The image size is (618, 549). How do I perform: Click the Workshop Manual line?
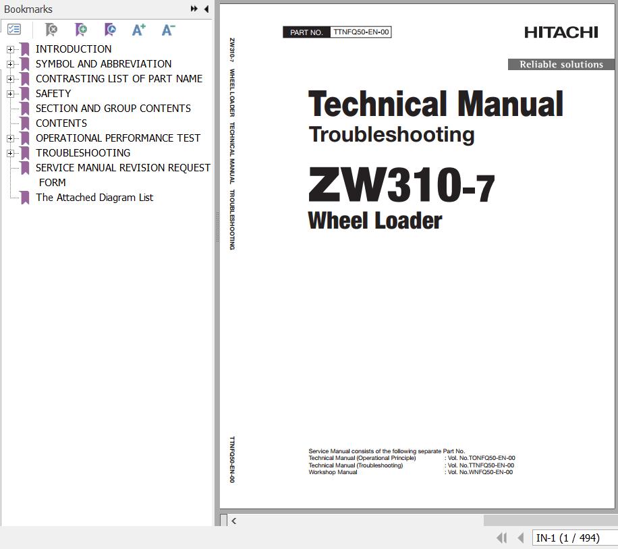click(333, 472)
